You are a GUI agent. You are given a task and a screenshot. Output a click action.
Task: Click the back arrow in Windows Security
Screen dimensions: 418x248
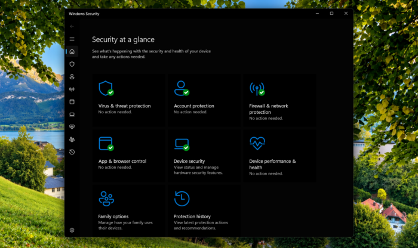tap(72, 26)
